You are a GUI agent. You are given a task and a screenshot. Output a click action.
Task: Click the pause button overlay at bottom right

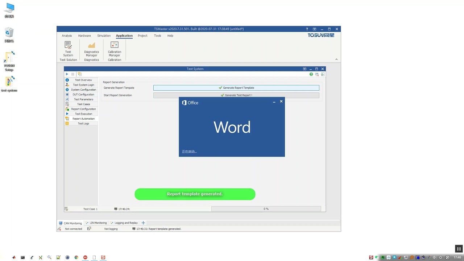(459, 249)
